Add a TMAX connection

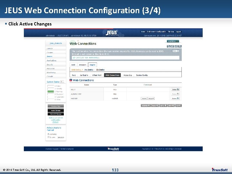(x=155, y=105)
